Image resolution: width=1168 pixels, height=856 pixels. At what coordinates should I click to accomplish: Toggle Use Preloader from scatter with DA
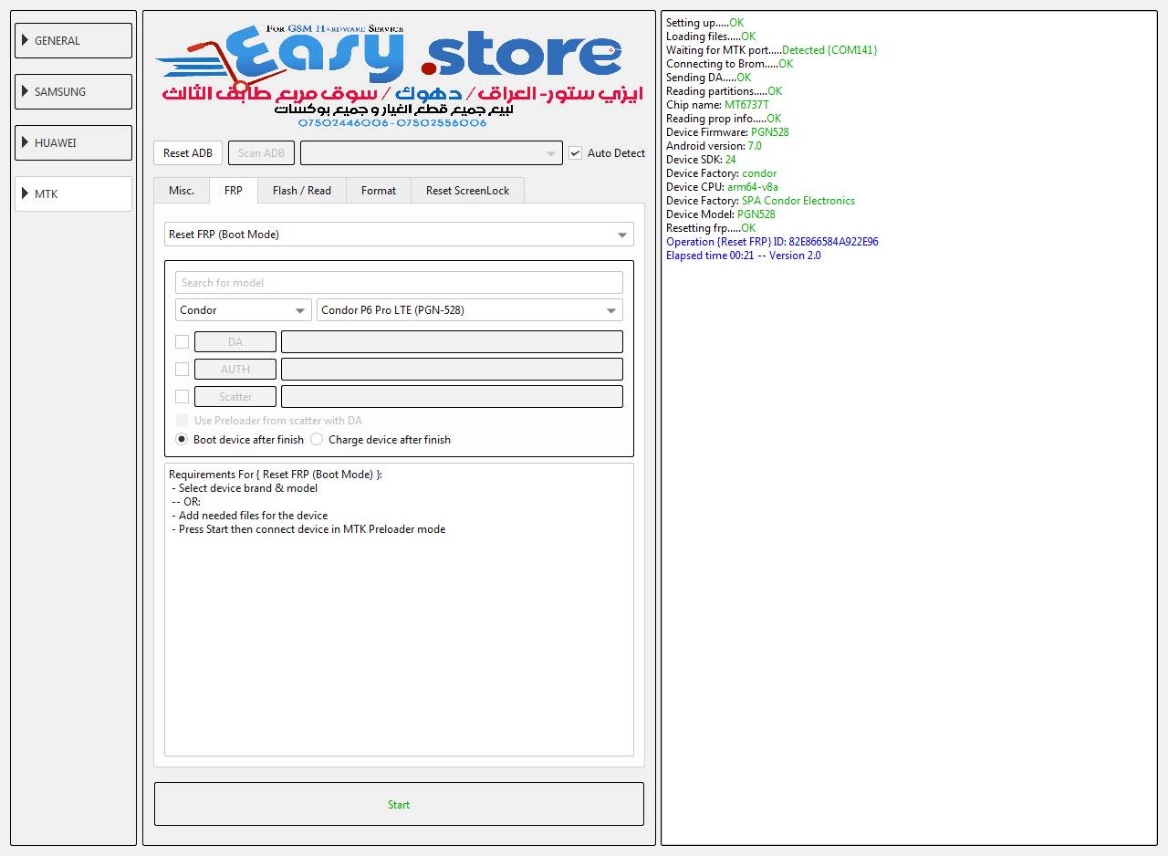point(182,421)
